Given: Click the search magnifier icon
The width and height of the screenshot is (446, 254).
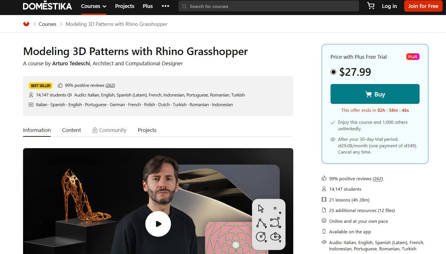Looking at the screenshot, I should (x=184, y=6).
